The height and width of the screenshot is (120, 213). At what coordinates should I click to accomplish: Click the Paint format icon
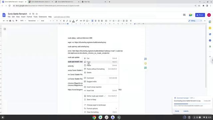(x=16, y=21)
